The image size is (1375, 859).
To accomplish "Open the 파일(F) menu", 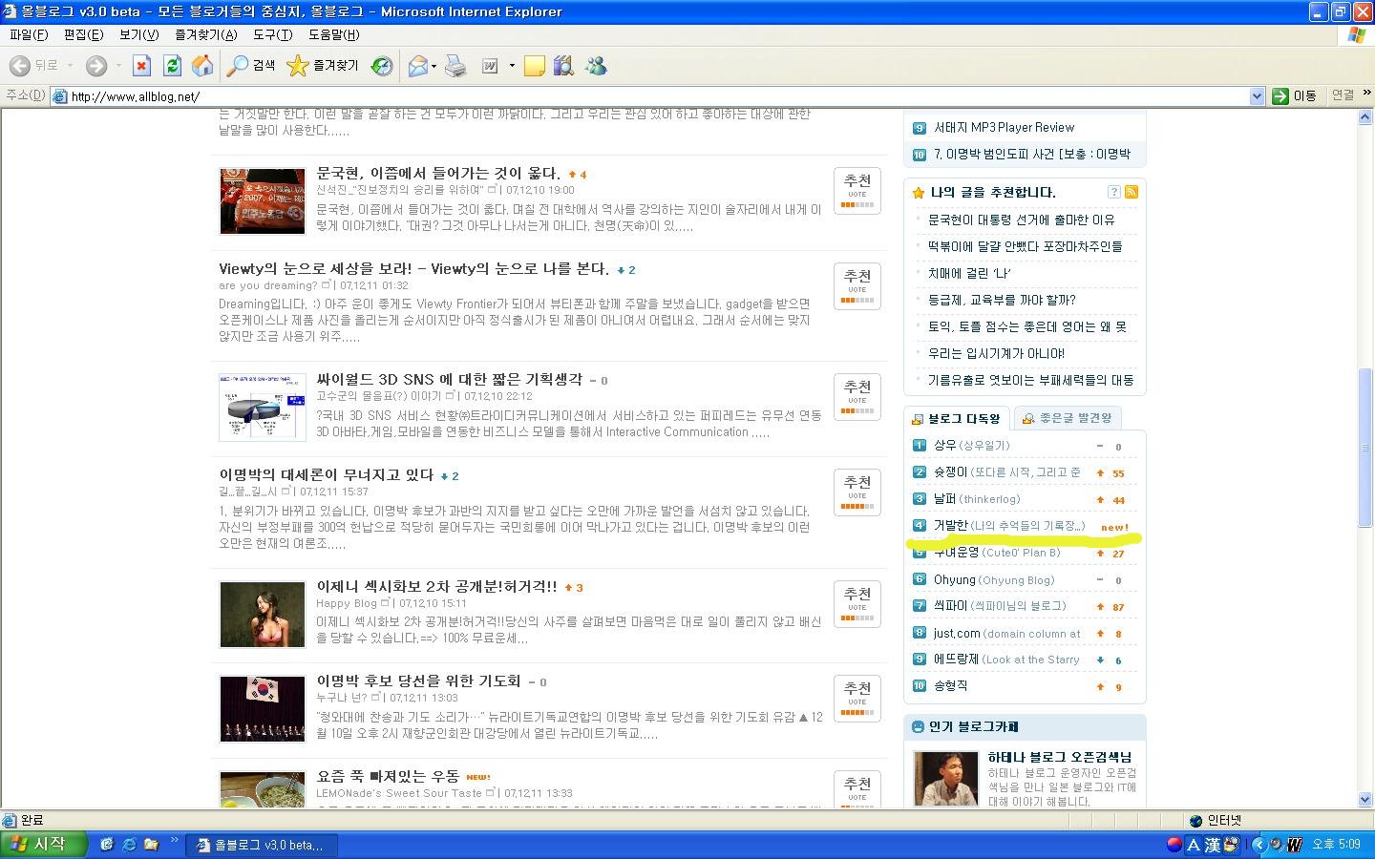I will coord(29,34).
